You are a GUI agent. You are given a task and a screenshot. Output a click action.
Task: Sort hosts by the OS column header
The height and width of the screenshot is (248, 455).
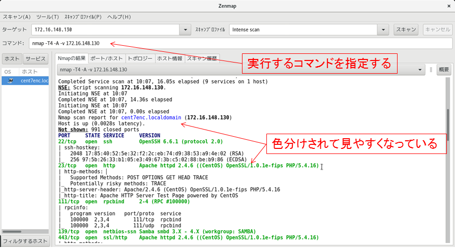pos(10,72)
